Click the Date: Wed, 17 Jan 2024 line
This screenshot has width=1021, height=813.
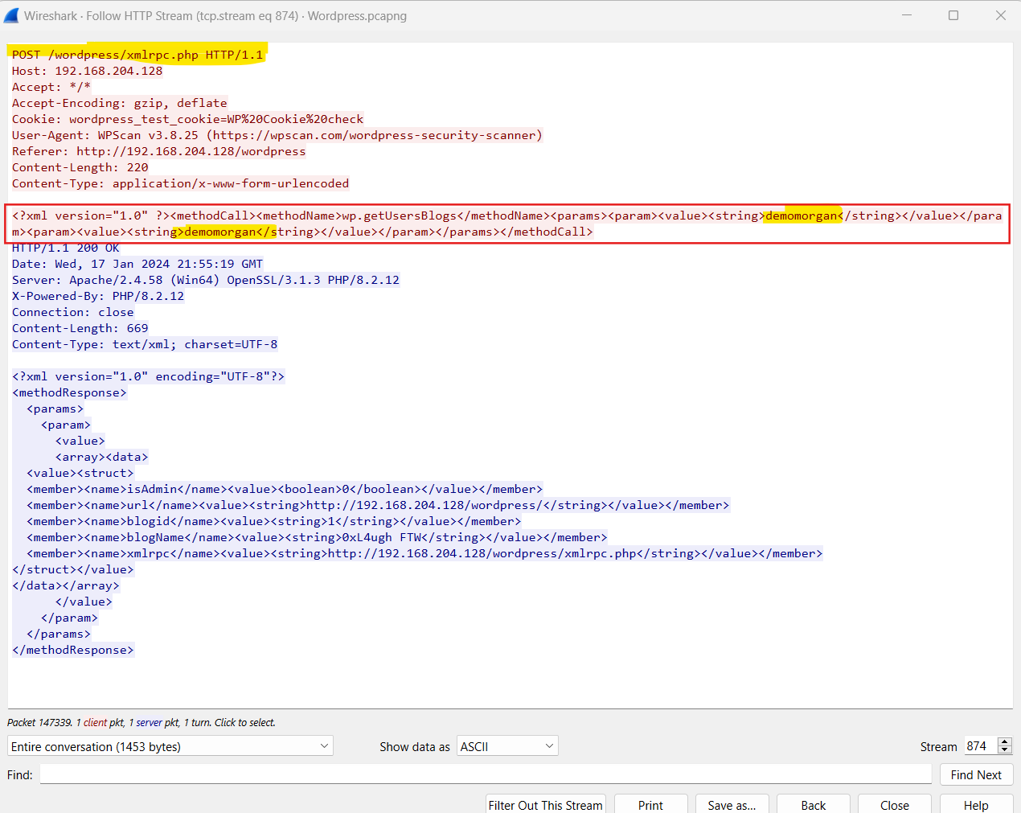[x=137, y=264]
